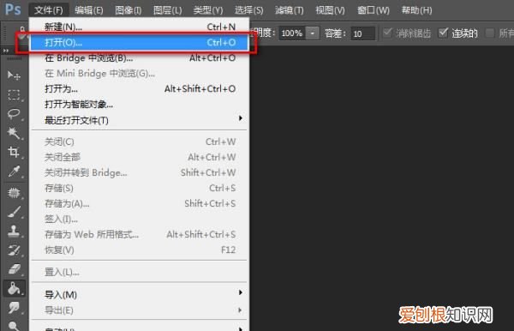Toggle the 连续的 contiguous checkbox

pos(443,33)
